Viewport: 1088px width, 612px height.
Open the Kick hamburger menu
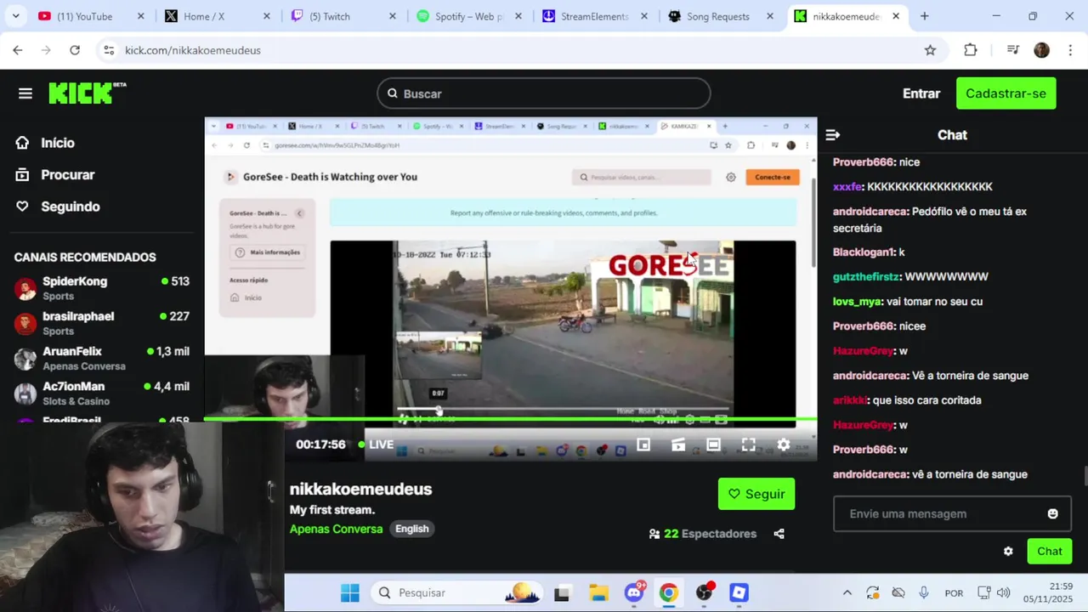(x=25, y=93)
